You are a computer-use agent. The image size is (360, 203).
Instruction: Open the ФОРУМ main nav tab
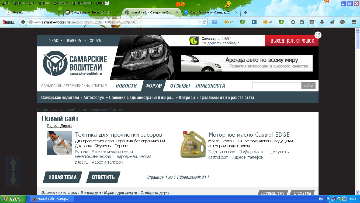153,86
